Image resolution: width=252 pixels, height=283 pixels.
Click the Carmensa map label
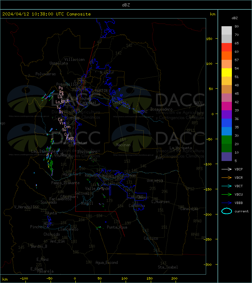(137, 206)
